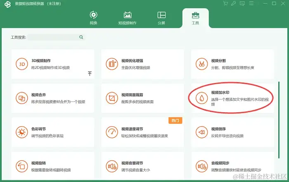Click the 色彩调节 title text
The height and width of the screenshot is (182, 289).
coord(38,129)
